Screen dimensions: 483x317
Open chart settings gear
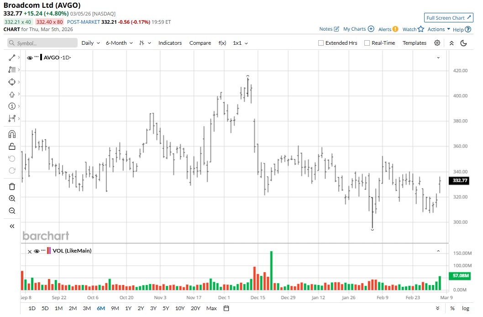[x=437, y=43]
